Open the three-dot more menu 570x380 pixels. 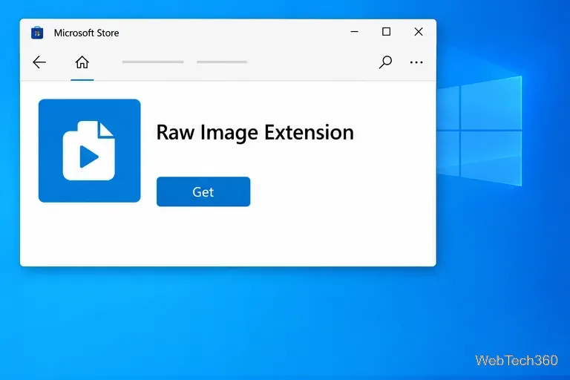(x=416, y=62)
